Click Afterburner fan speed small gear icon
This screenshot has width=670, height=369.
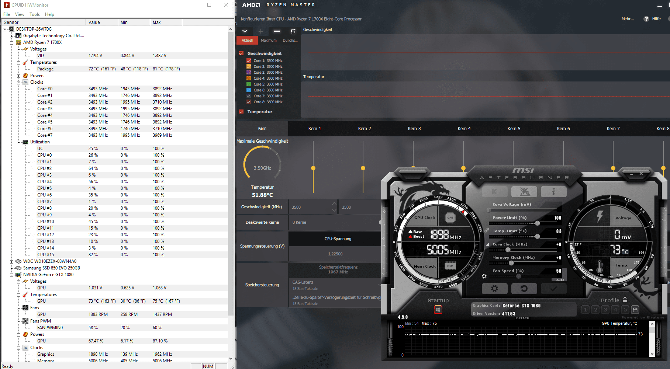pyautogui.click(x=484, y=276)
